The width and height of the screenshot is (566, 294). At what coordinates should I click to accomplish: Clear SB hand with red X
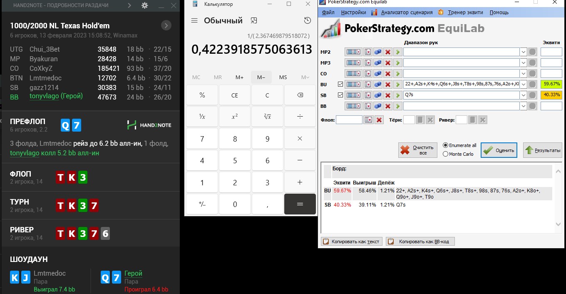click(x=387, y=95)
